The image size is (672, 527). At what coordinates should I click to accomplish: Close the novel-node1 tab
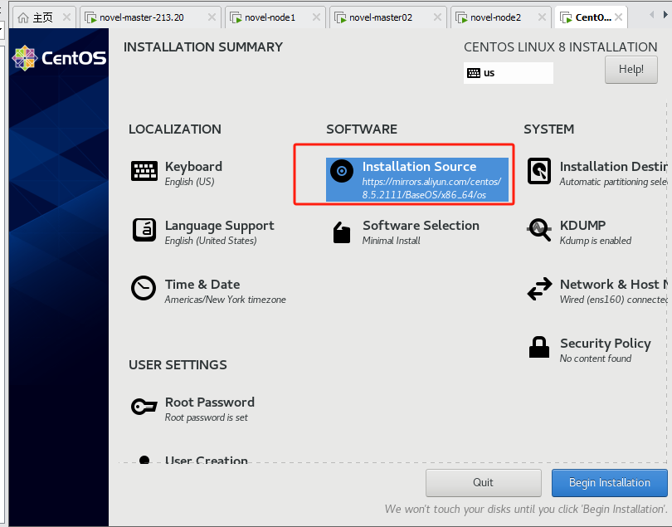point(316,17)
